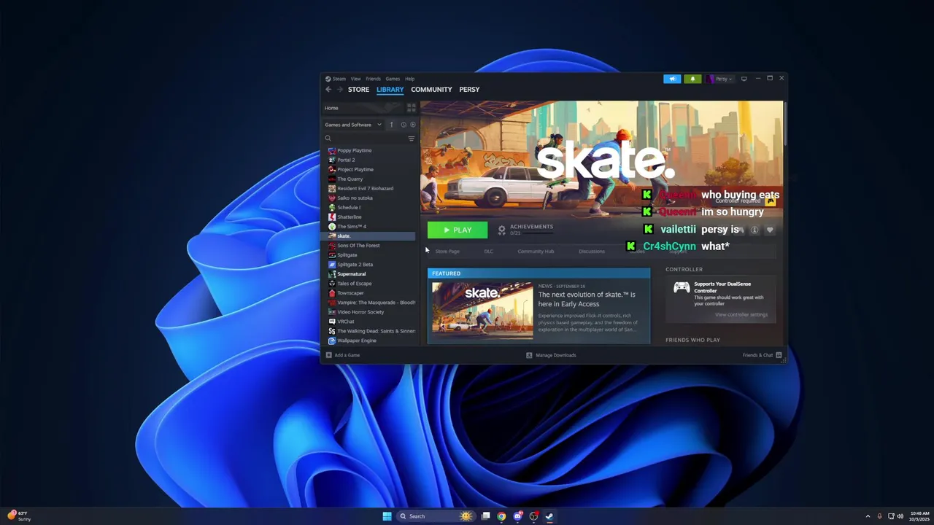Viewport: 934px width, 525px height.
Task: Click the plus icon beside Add a Game
Action: pos(328,355)
